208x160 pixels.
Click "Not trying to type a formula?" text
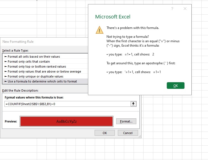pyautogui.click(x=128, y=37)
